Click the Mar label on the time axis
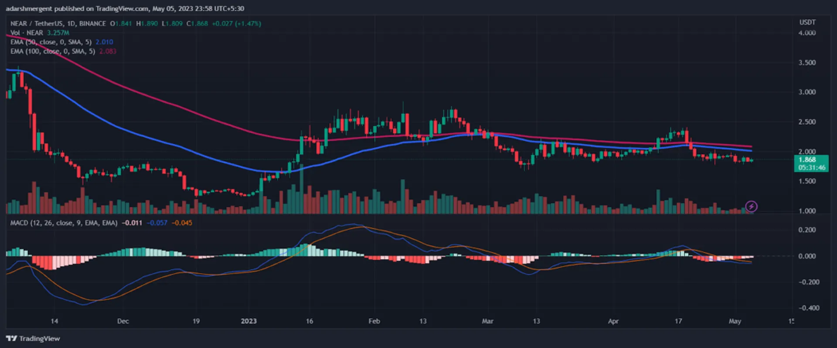This screenshot has height=348, width=837. [487, 321]
